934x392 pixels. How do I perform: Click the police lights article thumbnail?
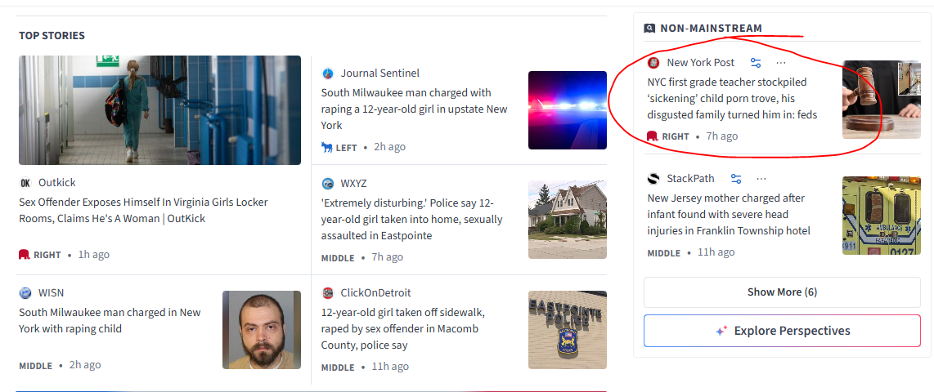click(567, 110)
